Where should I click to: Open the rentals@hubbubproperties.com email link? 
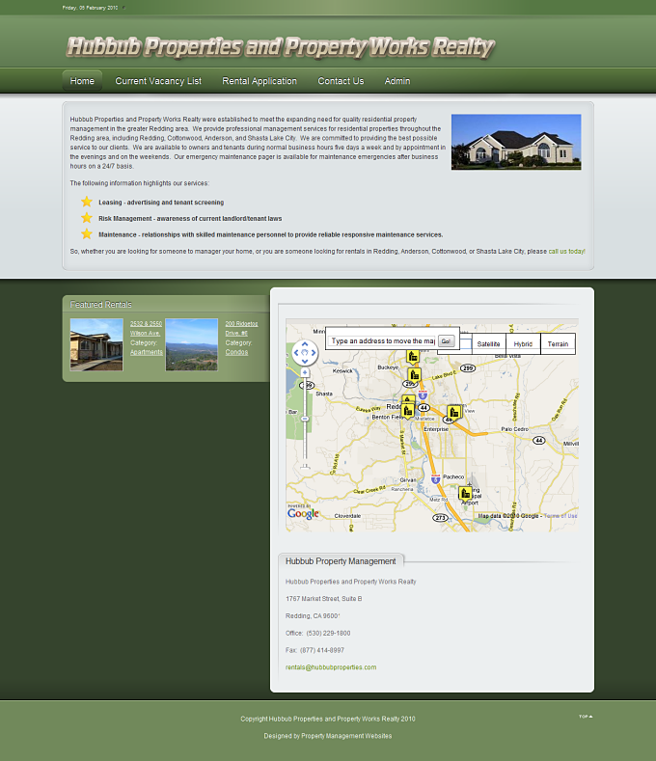[x=331, y=667]
